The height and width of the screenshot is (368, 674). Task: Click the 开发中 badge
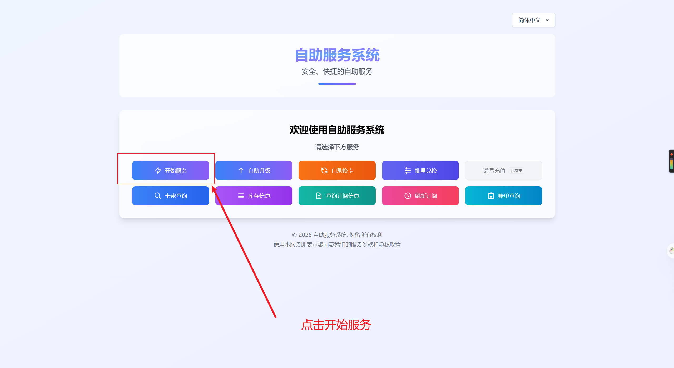tap(516, 170)
